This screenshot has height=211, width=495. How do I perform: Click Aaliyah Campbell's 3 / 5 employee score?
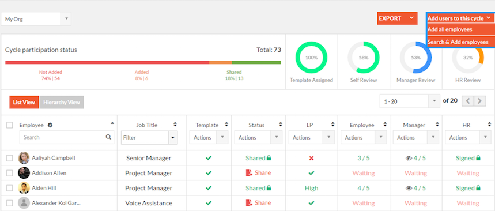point(364,158)
